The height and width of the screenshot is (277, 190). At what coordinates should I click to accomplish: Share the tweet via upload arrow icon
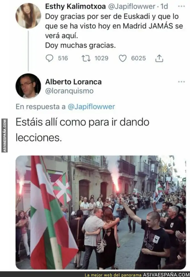[x=159, y=58]
